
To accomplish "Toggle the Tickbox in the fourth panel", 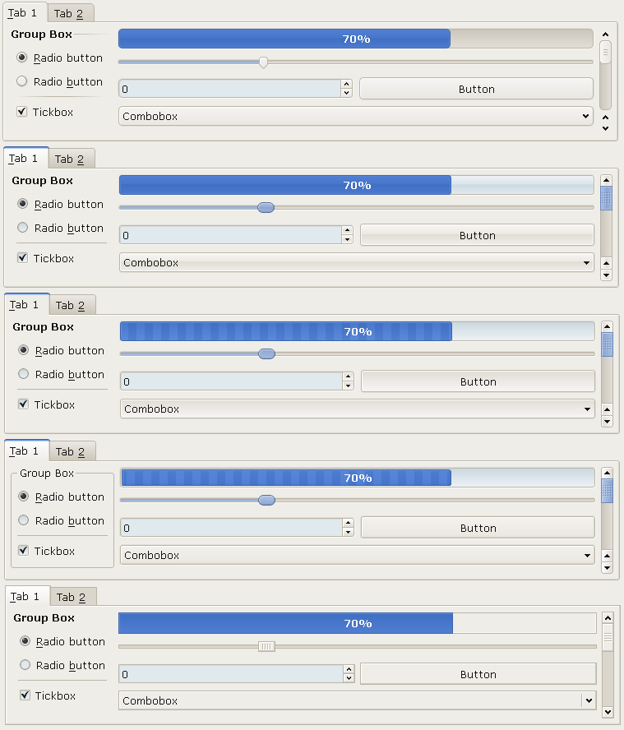I will (24, 550).
